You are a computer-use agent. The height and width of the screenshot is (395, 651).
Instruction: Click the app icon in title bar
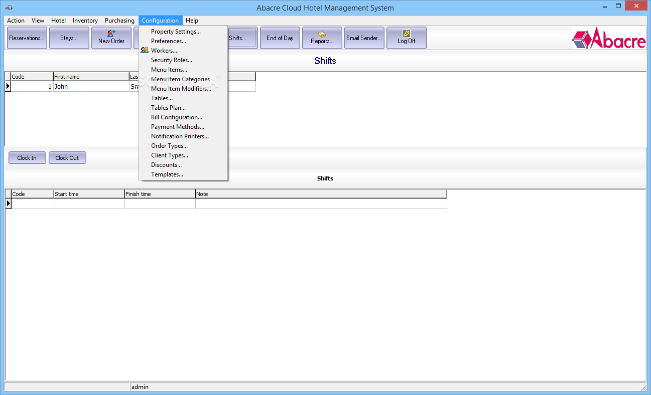click(x=9, y=8)
